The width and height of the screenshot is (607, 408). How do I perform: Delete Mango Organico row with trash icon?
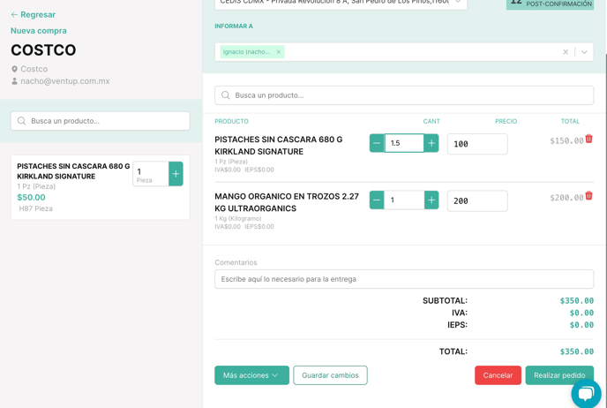[588, 196]
